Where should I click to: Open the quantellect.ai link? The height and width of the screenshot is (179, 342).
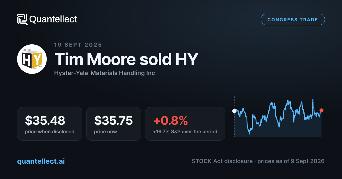(x=41, y=161)
